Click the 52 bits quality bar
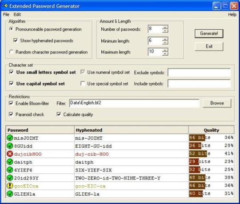 (x=198, y=154)
